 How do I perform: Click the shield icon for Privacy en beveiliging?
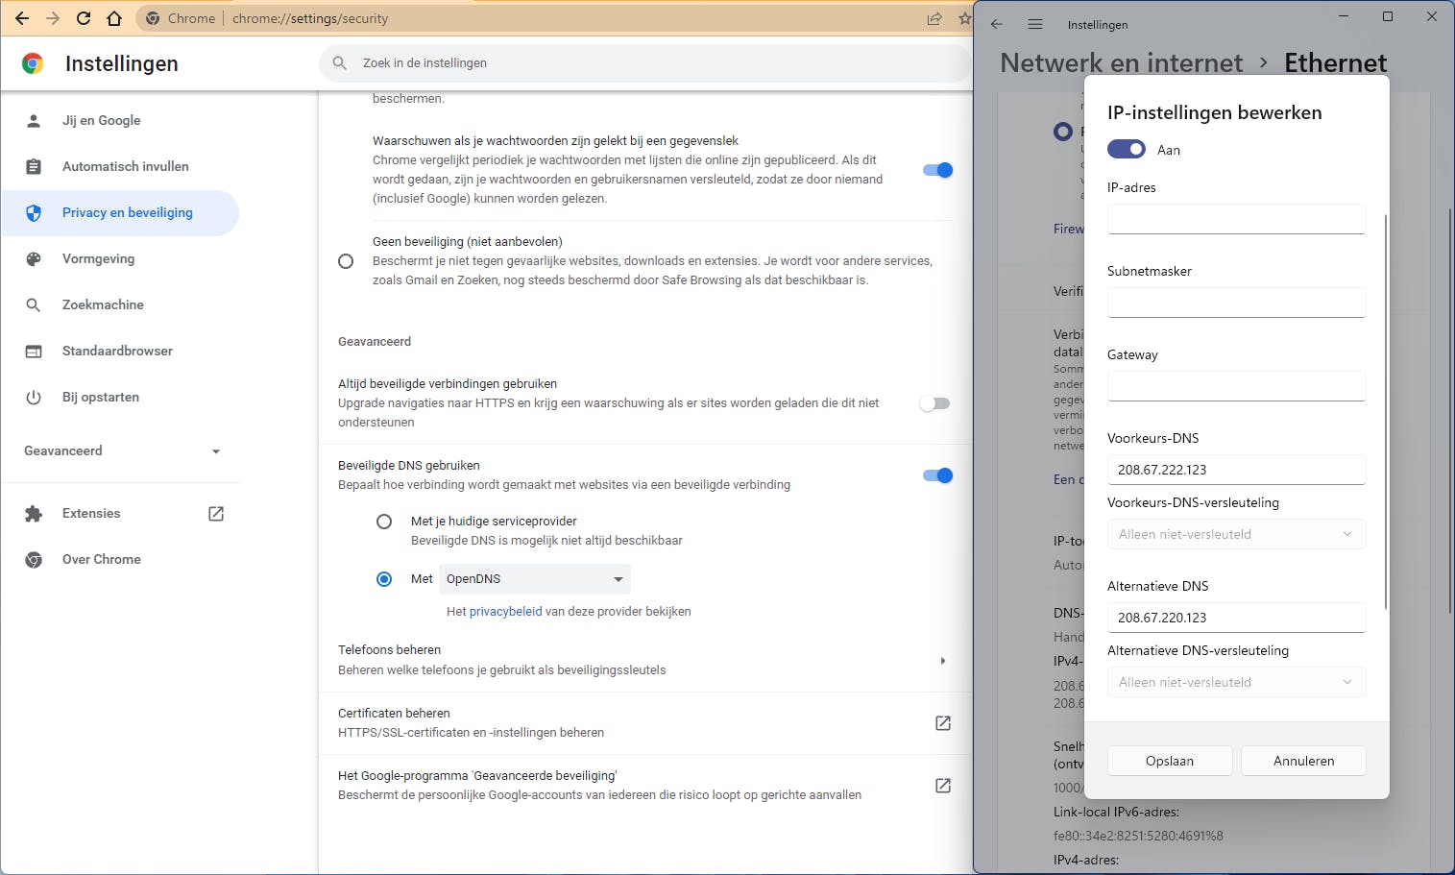point(34,212)
